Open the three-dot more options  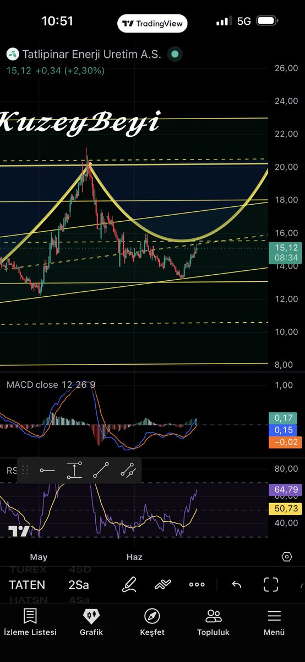pos(197,584)
